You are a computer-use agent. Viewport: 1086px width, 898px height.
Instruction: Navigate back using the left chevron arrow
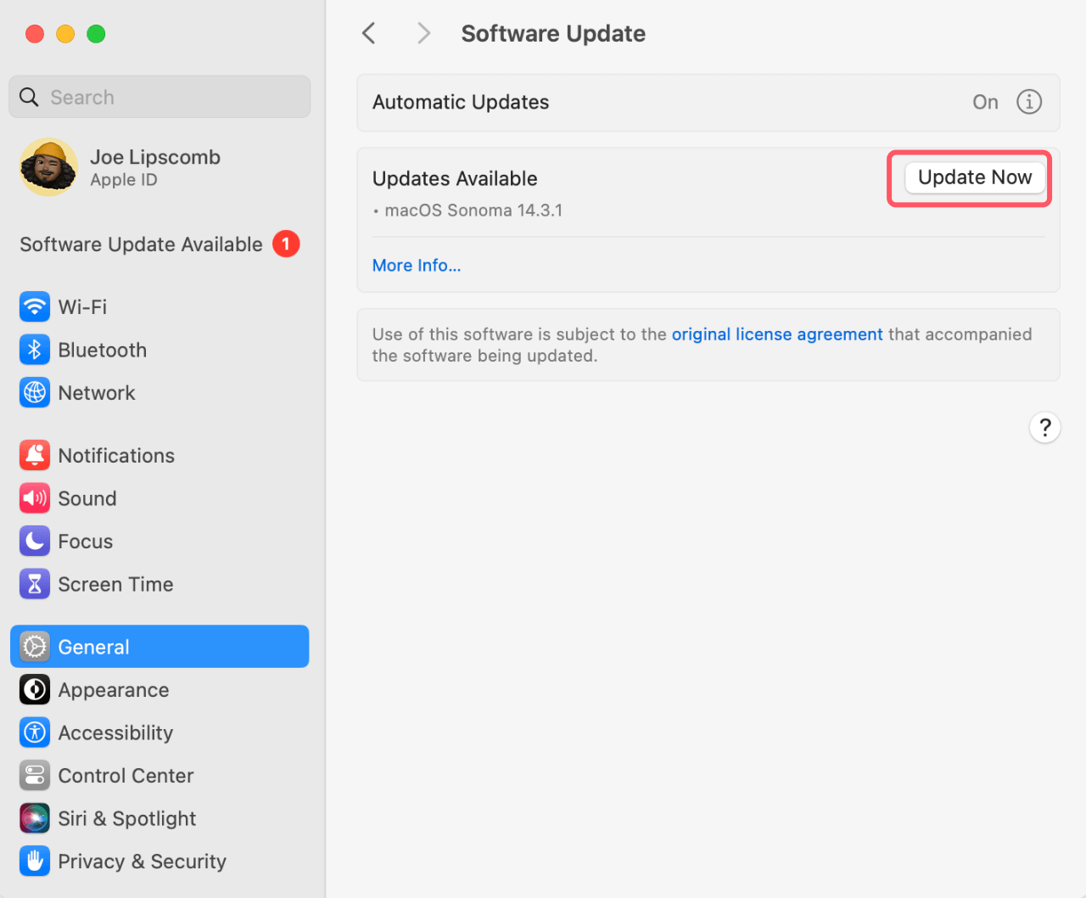point(368,33)
